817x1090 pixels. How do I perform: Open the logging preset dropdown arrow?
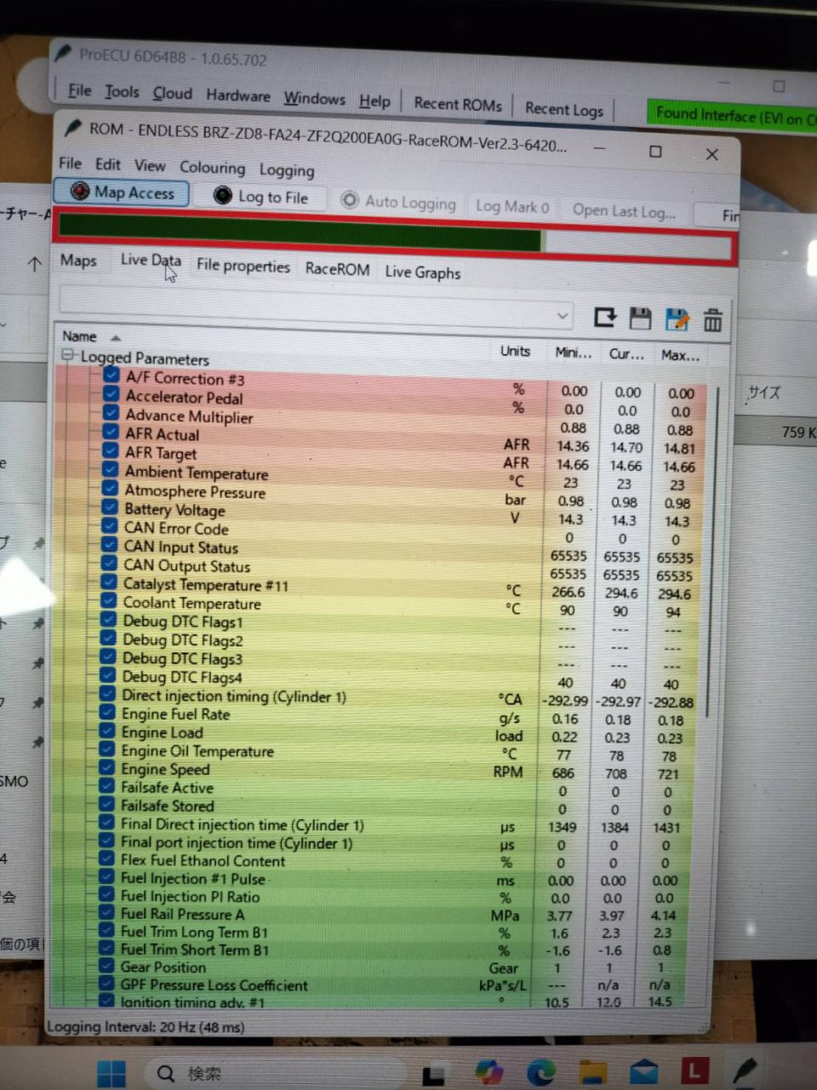click(x=563, y=316)
